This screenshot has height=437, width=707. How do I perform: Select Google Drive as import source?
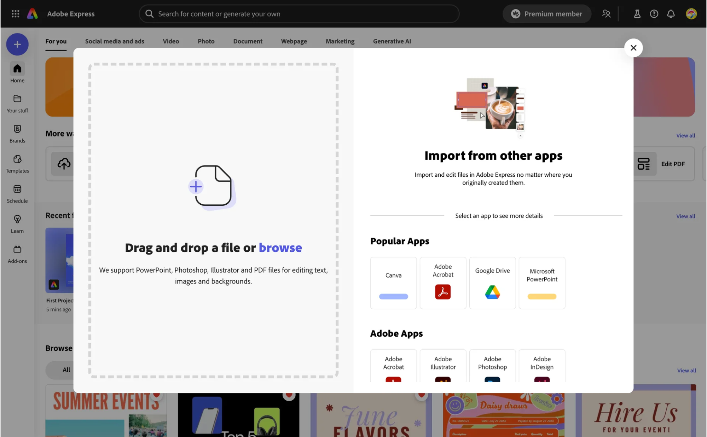pos(492,283)
